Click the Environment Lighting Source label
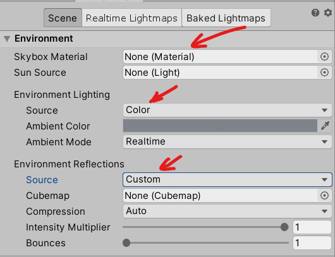This screenshot has height=257, width=335. (x=42, y=111)
